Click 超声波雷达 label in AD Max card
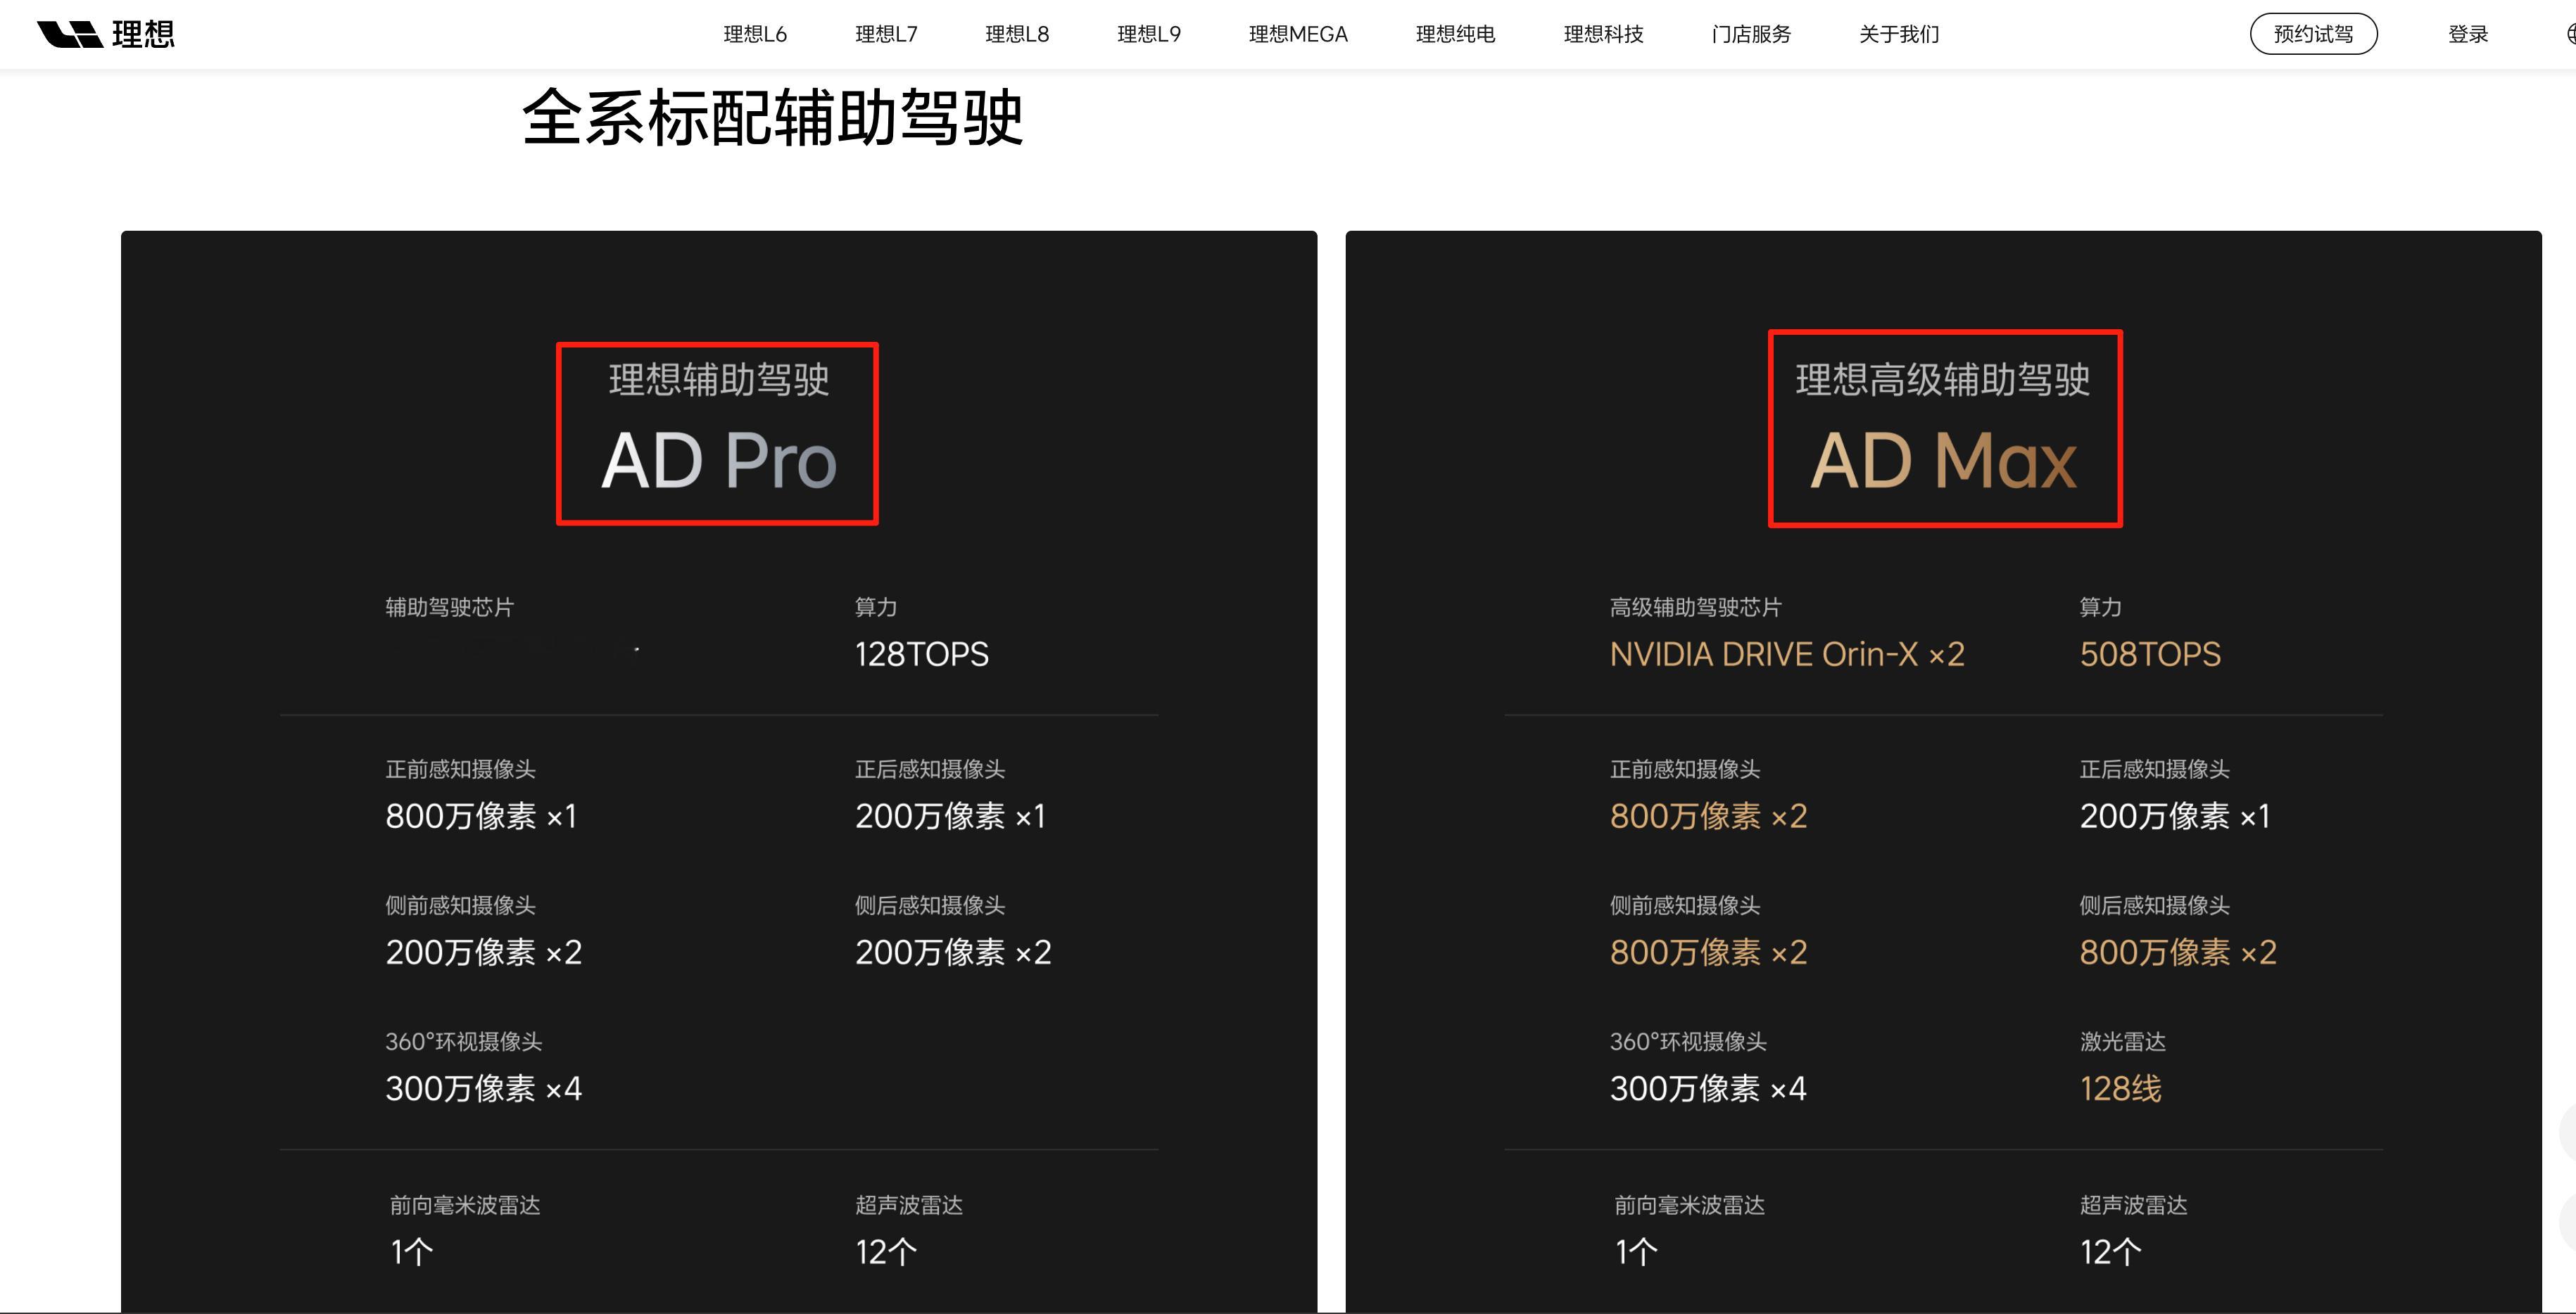 tap(2133, 1206)
